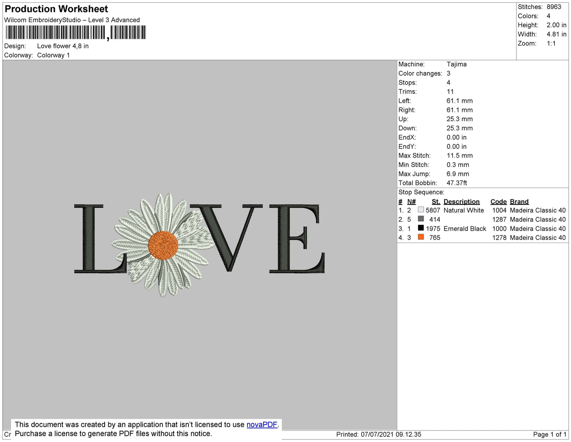The height and width of the screenshot is (442, 571).
Task: Click the Left value '61.1 mm'
Action: point(460,101)
